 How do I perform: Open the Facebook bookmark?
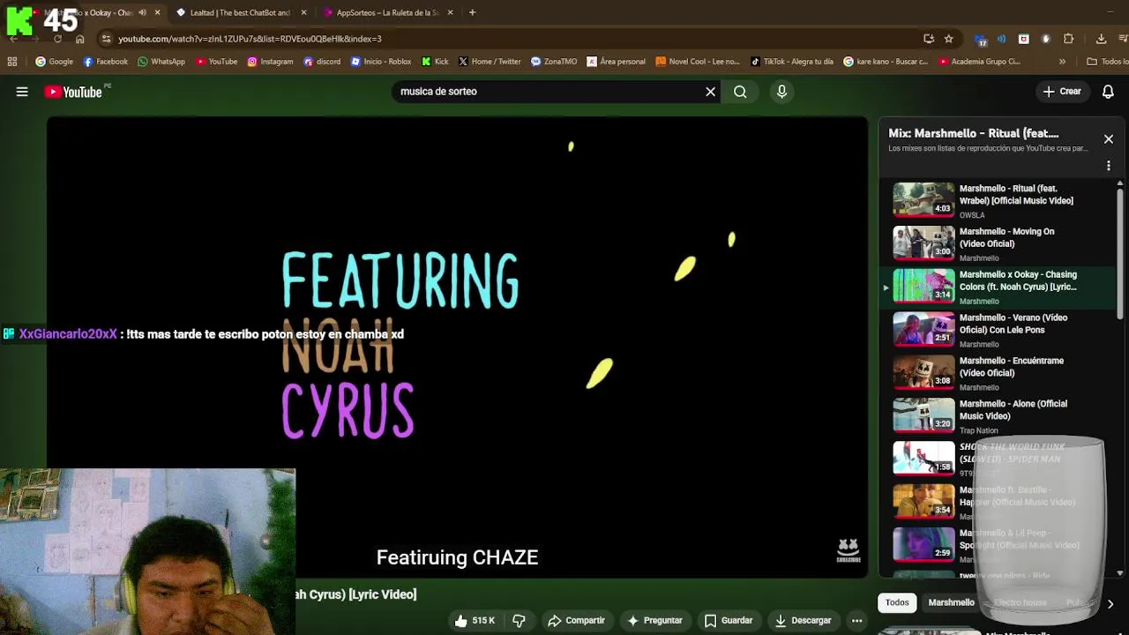[x=105, y=62]
